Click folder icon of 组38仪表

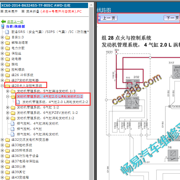(x=8, y=167)
